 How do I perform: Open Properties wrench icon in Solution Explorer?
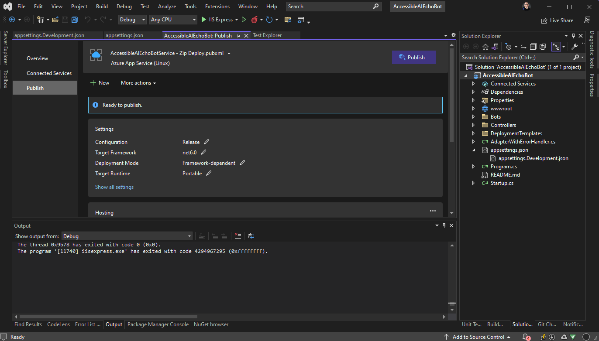(575, 47)
